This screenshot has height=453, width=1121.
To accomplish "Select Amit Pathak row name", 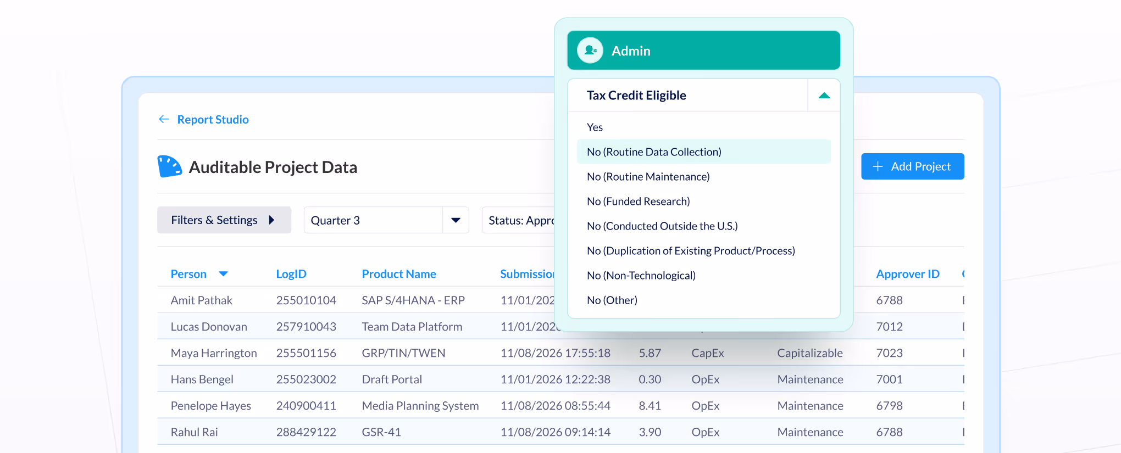I will (201, 300).
